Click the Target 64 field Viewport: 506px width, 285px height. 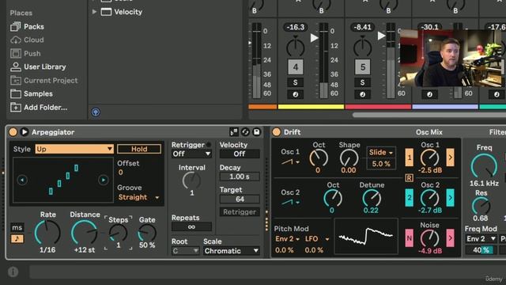pyautogui.click(x=240, y=199)
